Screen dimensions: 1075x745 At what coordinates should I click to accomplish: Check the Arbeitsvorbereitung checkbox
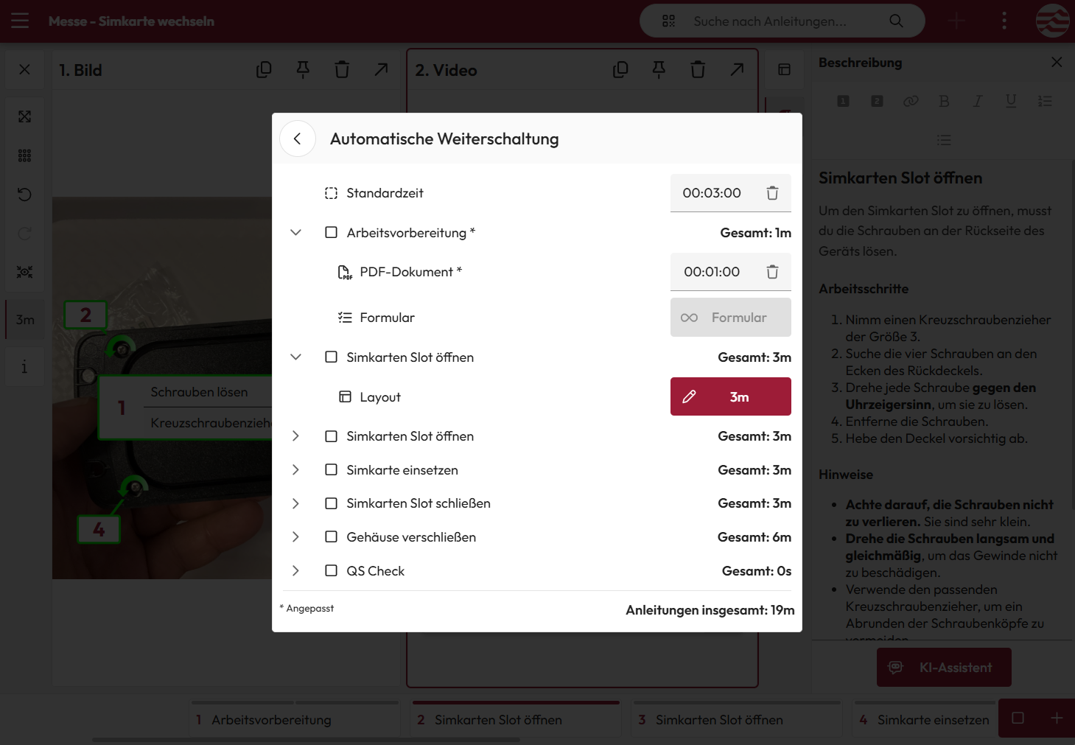[x=332, y=233]
